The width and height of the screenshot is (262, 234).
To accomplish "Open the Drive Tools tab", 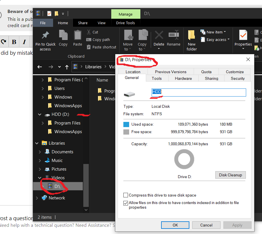I will pyautogui.click(x=125, y=23).
